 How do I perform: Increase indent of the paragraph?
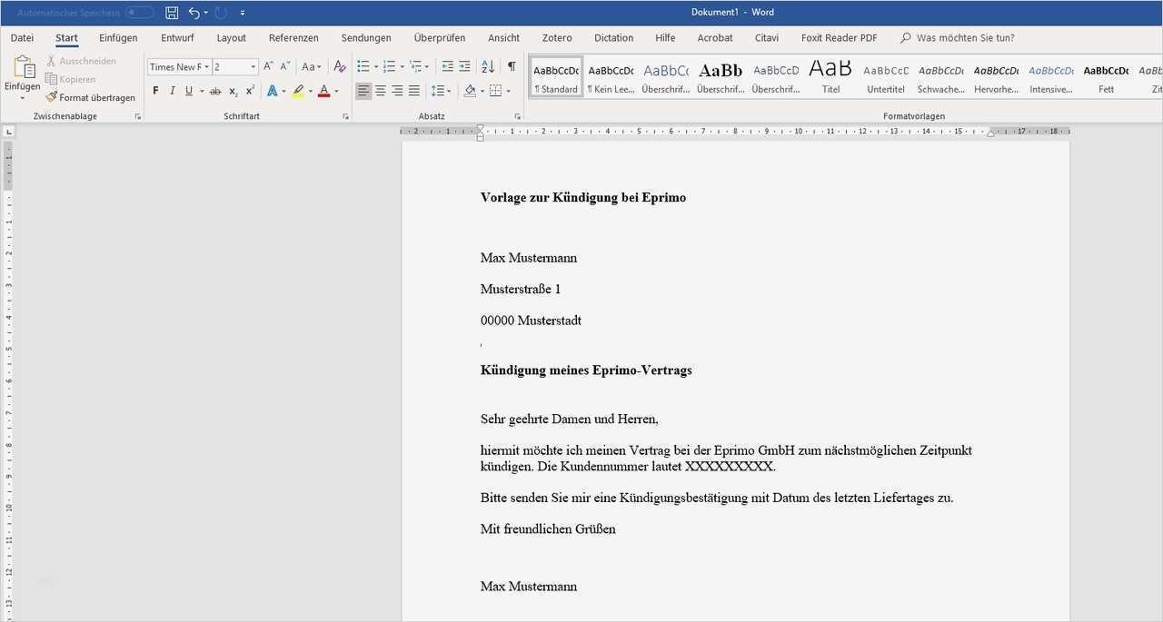464,66
